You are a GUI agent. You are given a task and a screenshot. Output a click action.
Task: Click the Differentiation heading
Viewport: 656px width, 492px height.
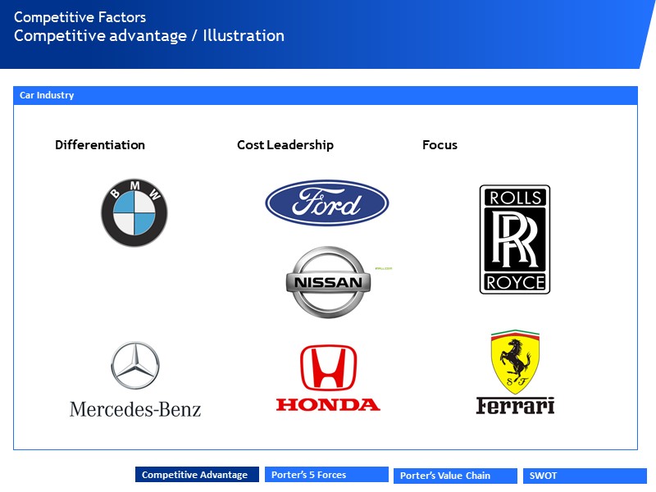coord(100,145)
